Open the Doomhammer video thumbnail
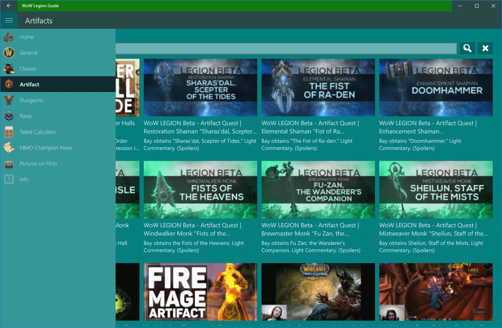 436,88
